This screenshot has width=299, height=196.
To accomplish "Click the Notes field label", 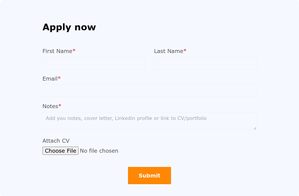I will click(x=50, y=106).
